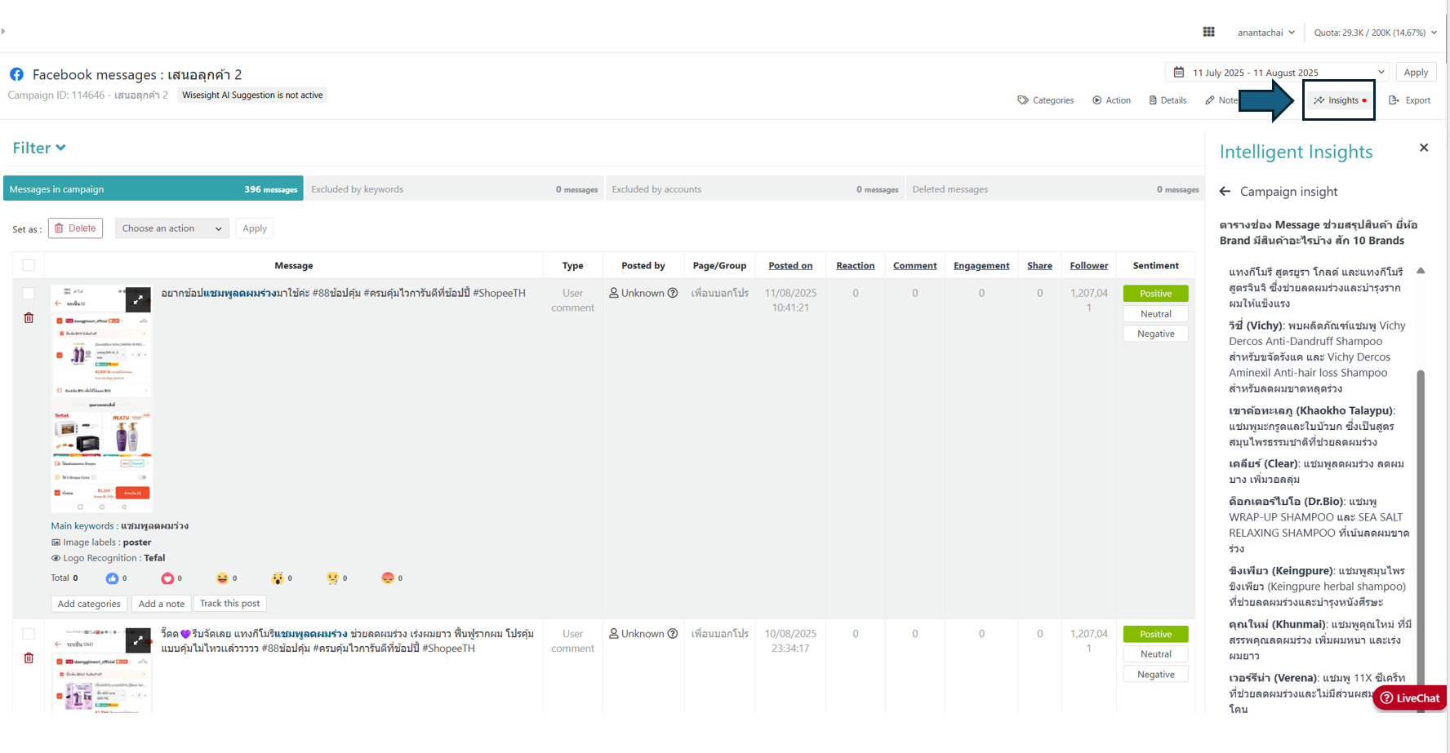Check the first message row checkbox

[x=29, y=293]
